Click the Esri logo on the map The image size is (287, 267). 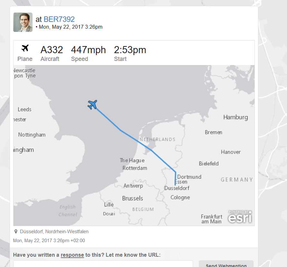240,217
